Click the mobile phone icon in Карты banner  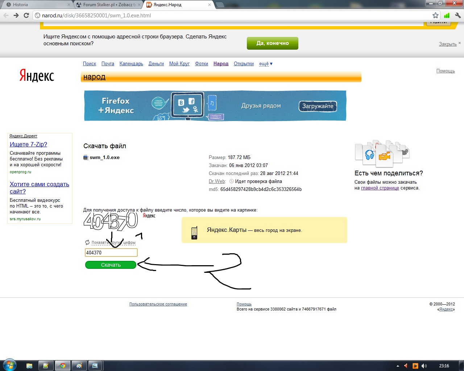194,233
